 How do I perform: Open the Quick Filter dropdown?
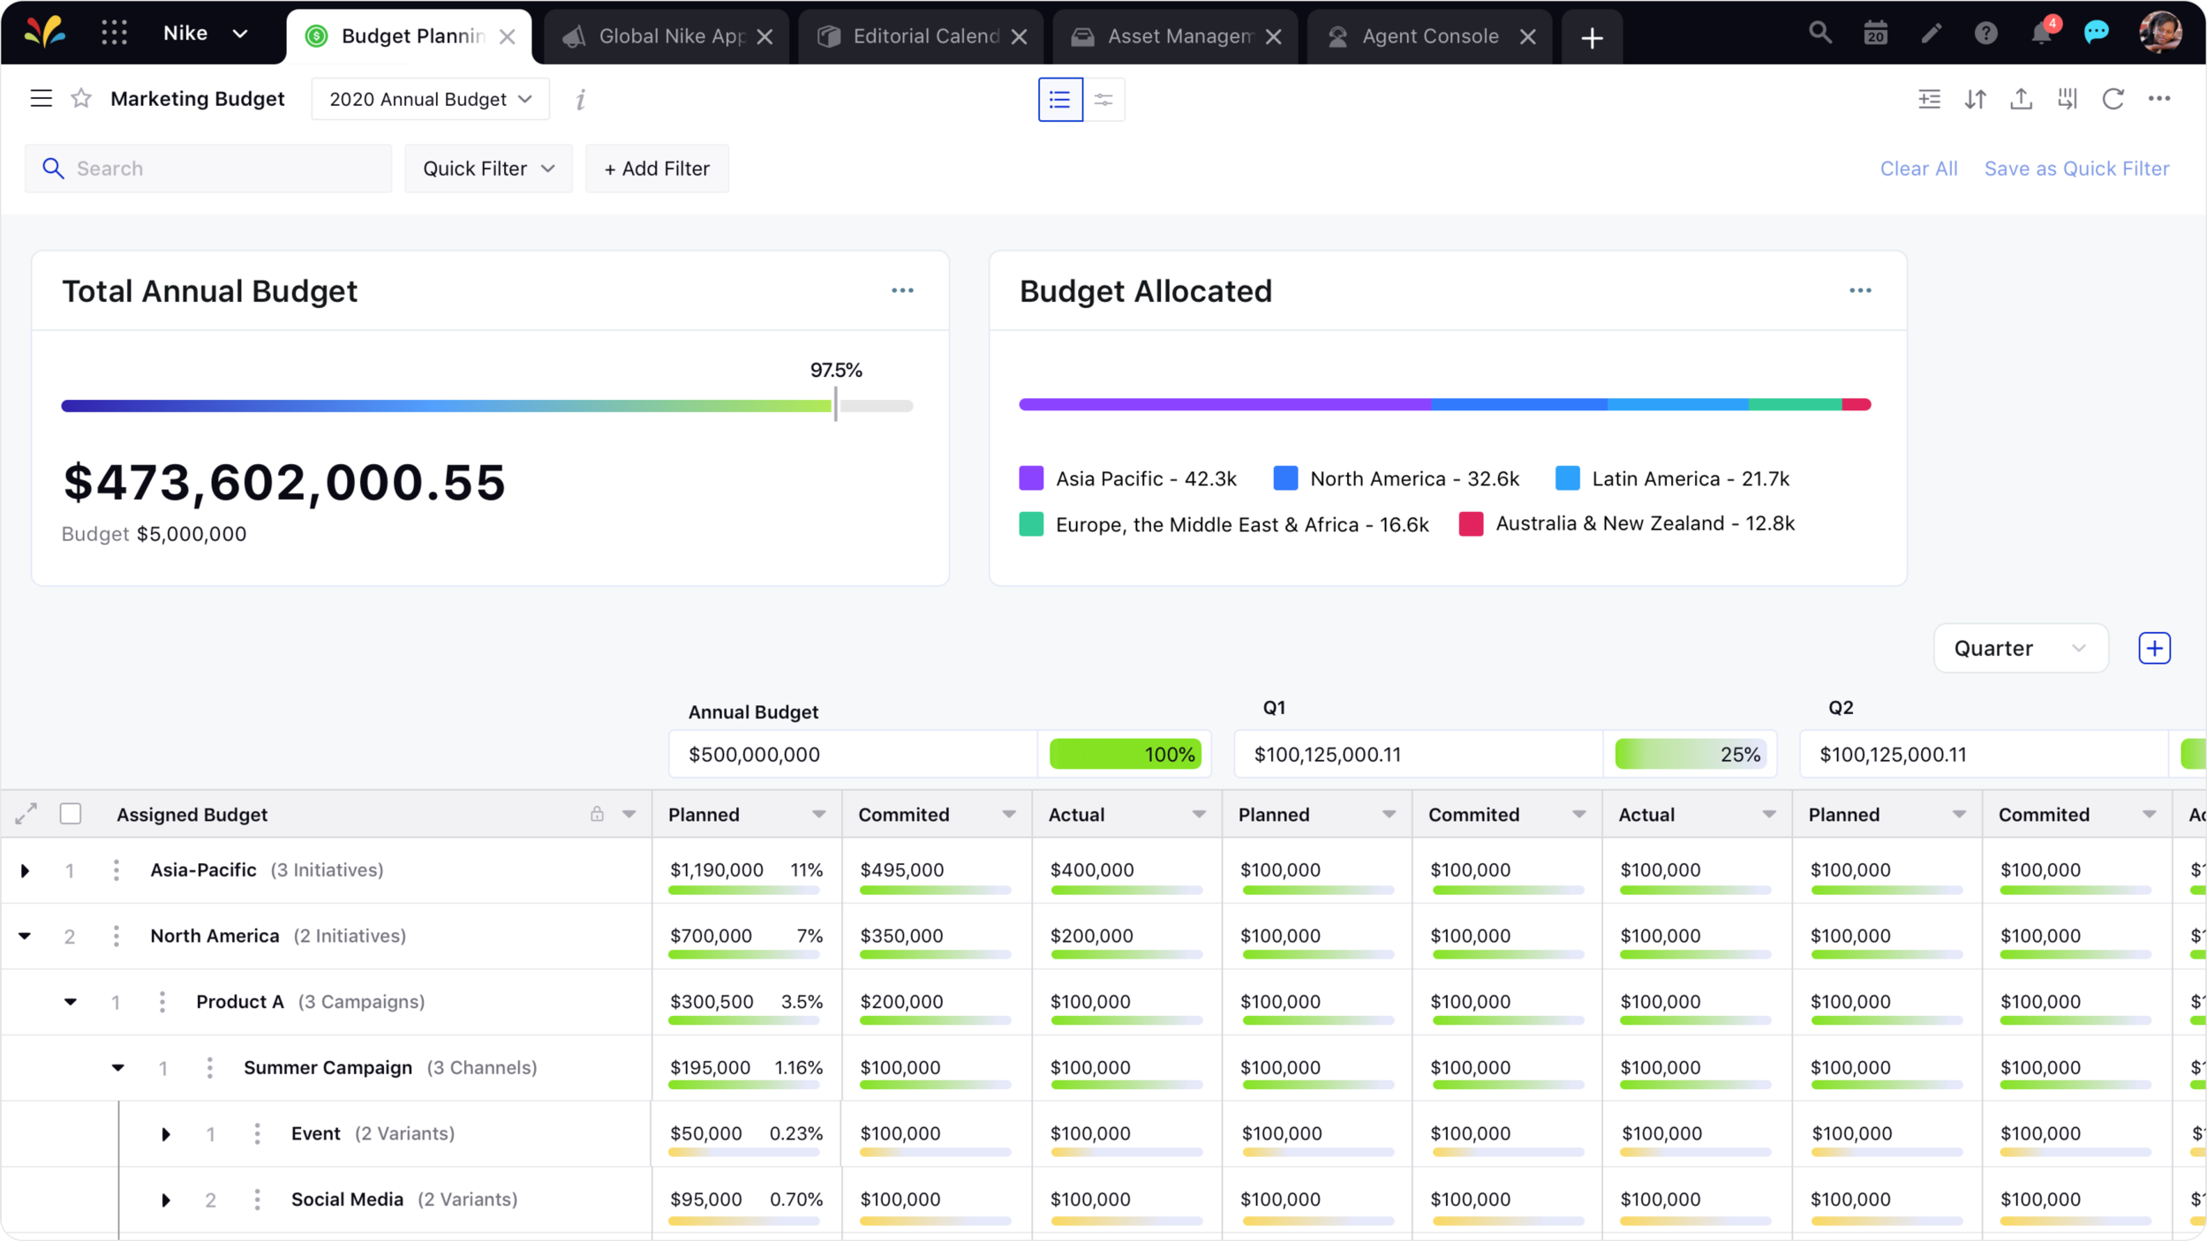(x=488, y=169)
